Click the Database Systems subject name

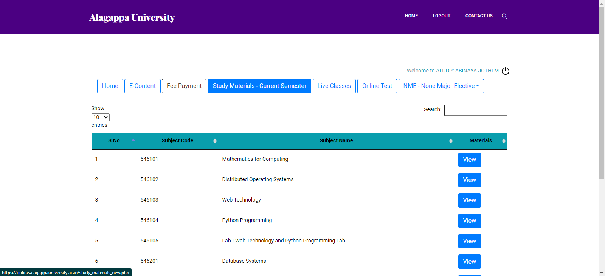(x=244, y=261)
